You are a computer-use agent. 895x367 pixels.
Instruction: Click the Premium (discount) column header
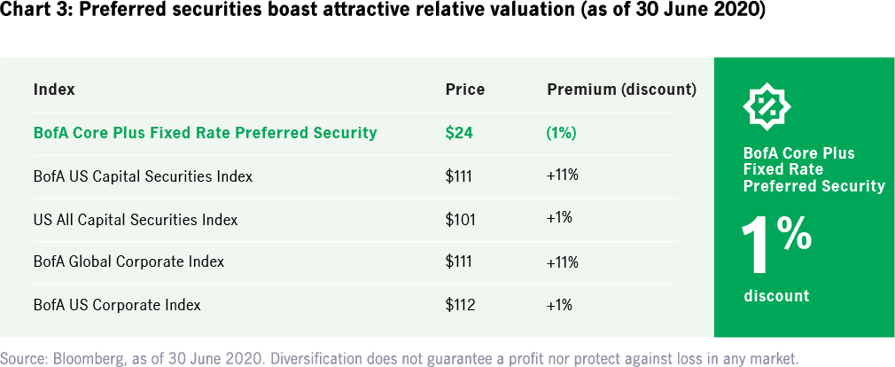(621, 90)
